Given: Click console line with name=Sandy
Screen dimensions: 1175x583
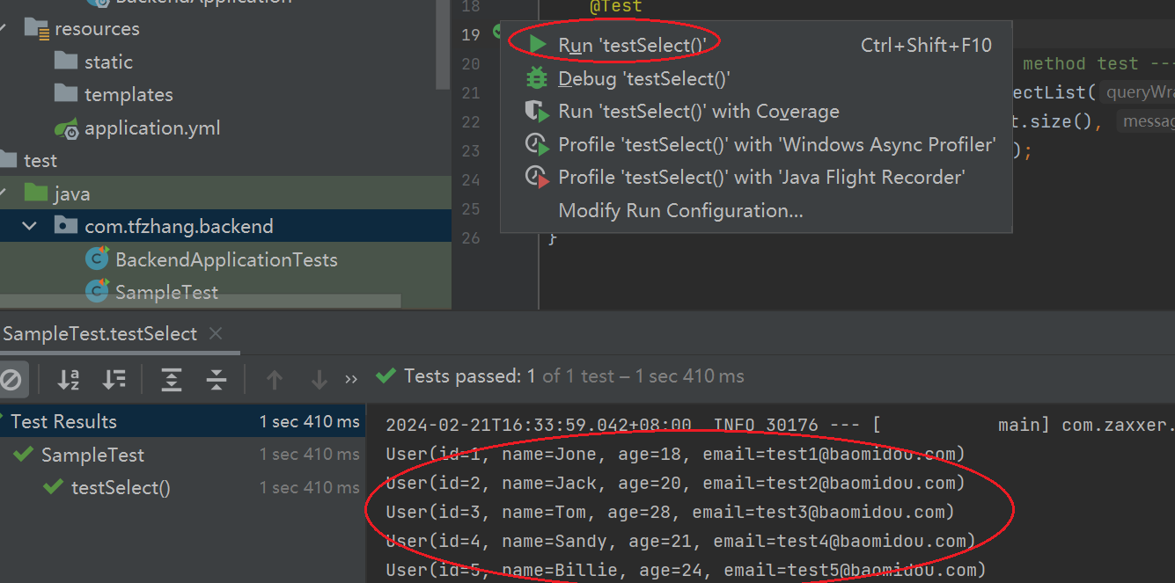Looking at the screenshot, I should click(x=680, y=541).
